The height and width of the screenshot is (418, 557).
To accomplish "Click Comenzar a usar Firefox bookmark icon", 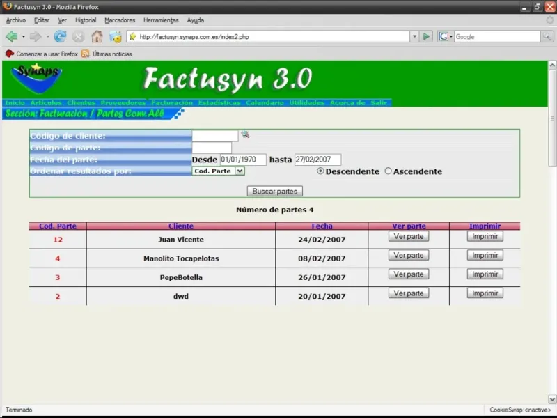I will [x=10, y=54].
